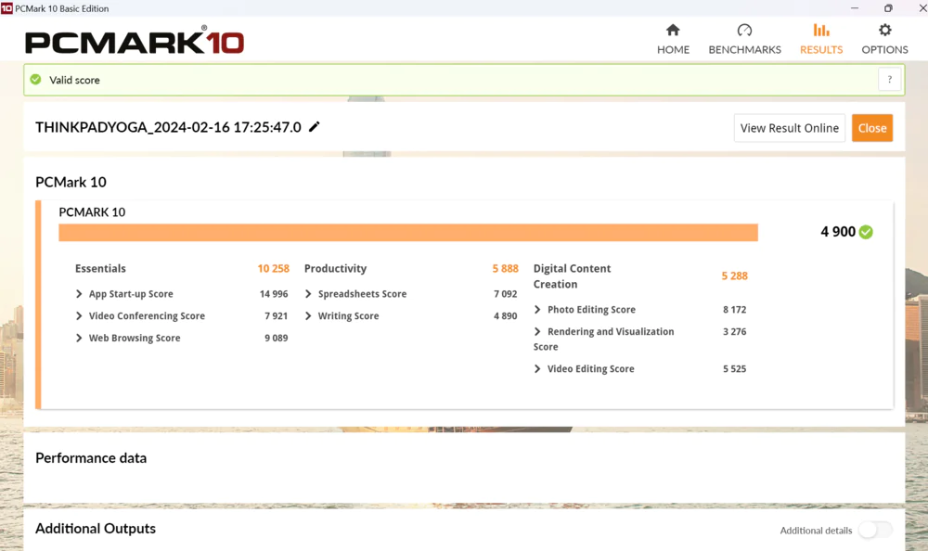Click the Video Conferencing value 7 921
Image resolution: width=928 pixels, height=551 pixels.
277,316
